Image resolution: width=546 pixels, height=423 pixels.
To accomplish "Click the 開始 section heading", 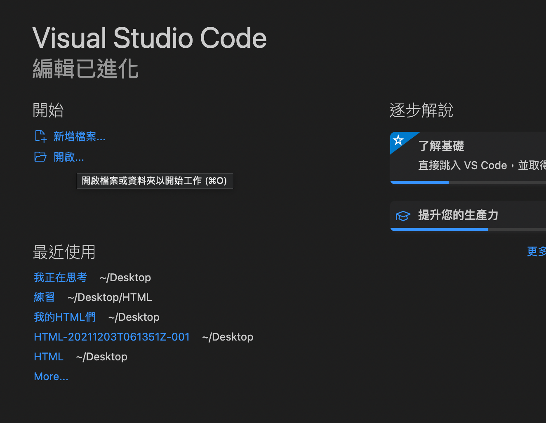I will 48,110.
